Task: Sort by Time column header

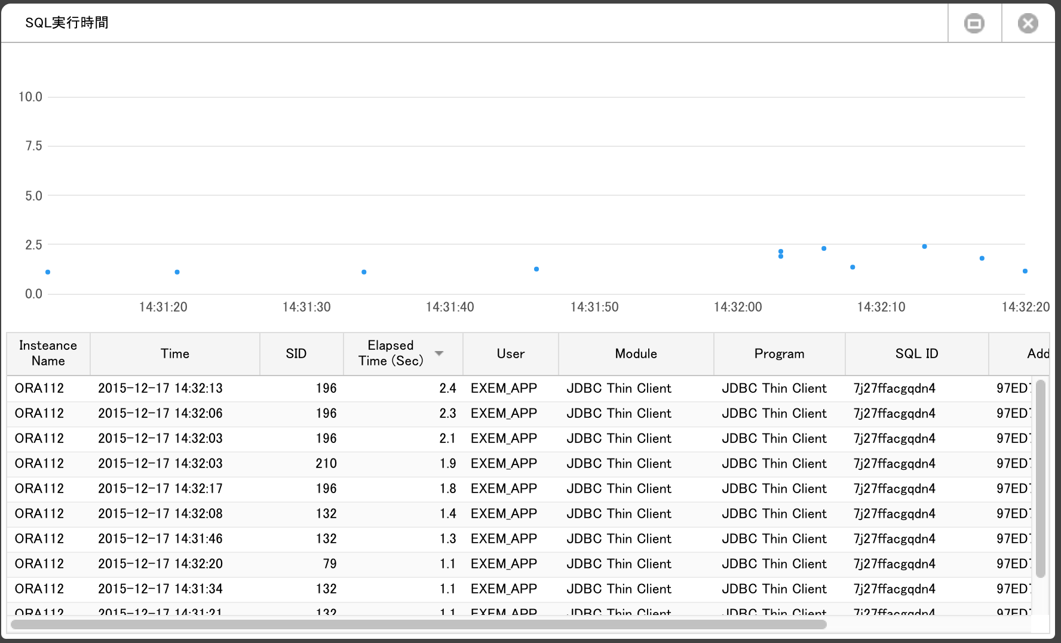Action: [x=175, y=353]
